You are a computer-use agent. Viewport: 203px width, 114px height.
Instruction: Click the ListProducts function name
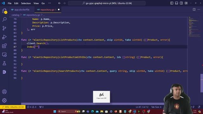[68, 40]
